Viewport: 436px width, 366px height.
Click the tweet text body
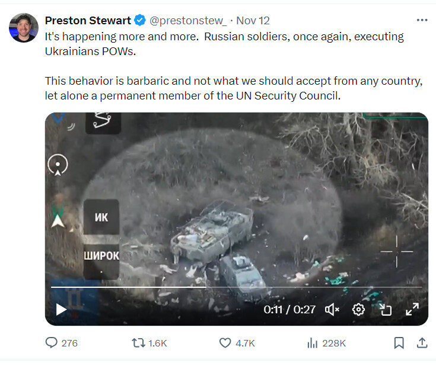(x=234, y=66)
